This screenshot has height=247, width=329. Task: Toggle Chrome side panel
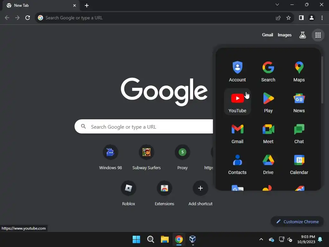click(301, 18)
